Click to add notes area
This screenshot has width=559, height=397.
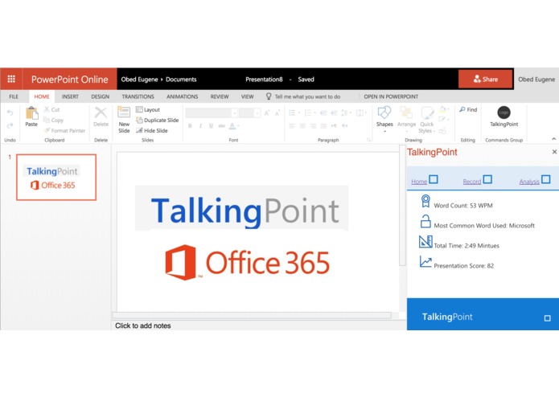142,325
